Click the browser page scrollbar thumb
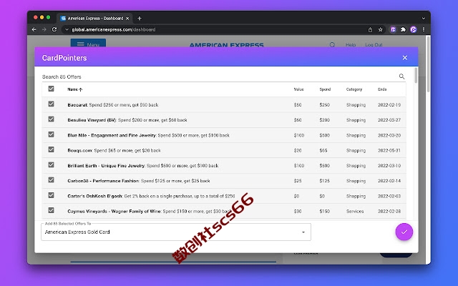 428,64
